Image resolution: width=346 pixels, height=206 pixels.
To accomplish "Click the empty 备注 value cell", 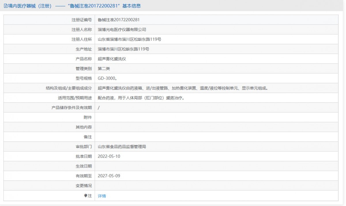I will tap(216, 137).
